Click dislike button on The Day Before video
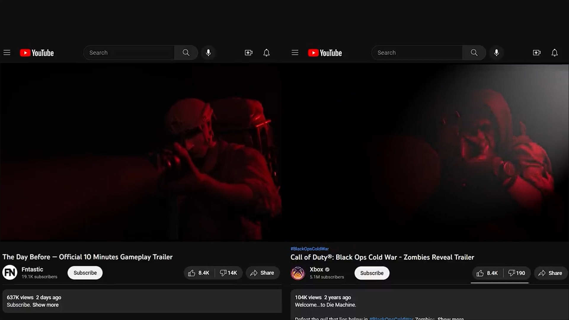Image resolution: width=569 pixels, height=320 pixels. tap(228, 272)
